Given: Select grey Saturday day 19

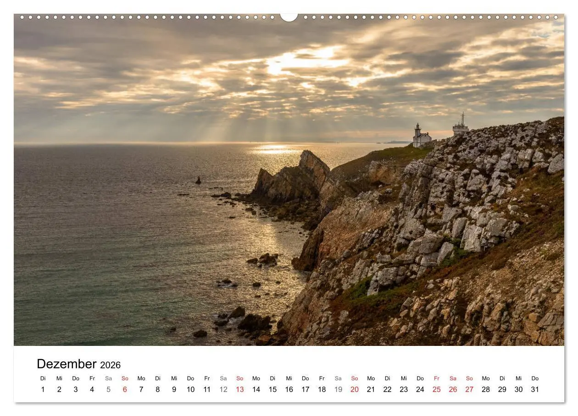Looking at the screenshot, I should click(338, 389).
